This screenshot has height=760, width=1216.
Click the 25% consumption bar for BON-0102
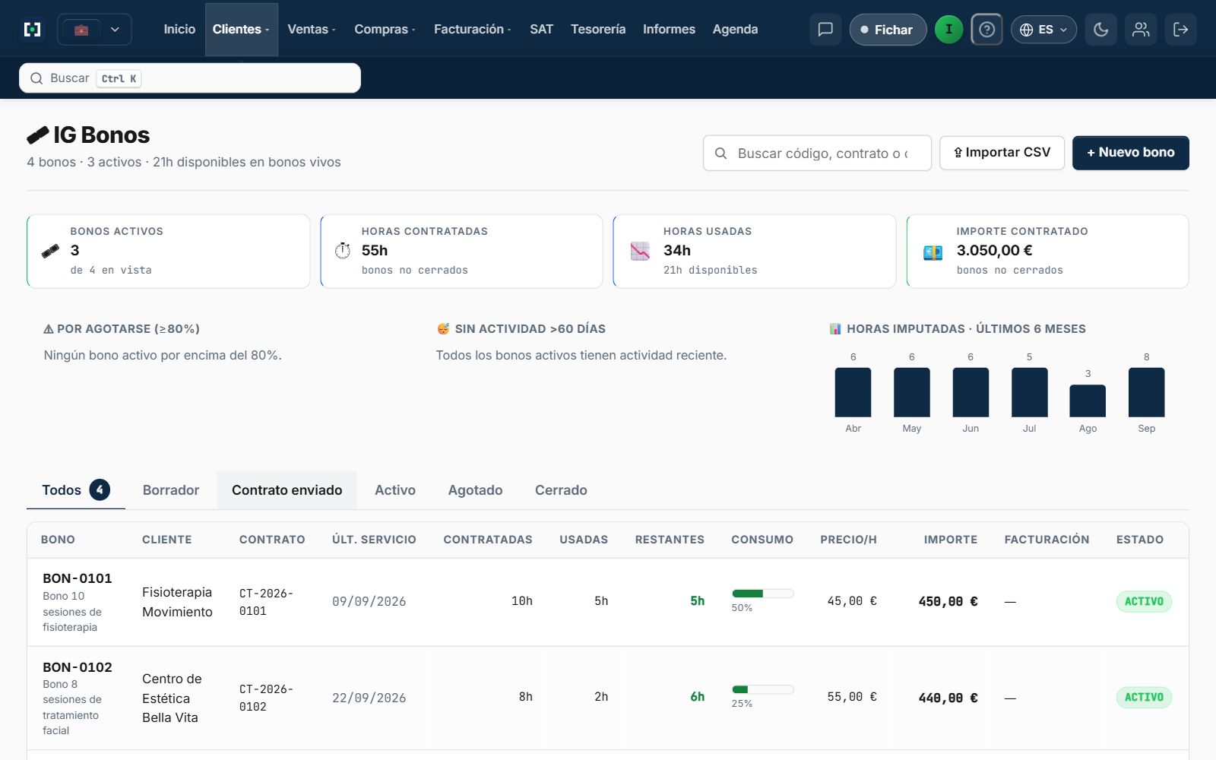762,689
